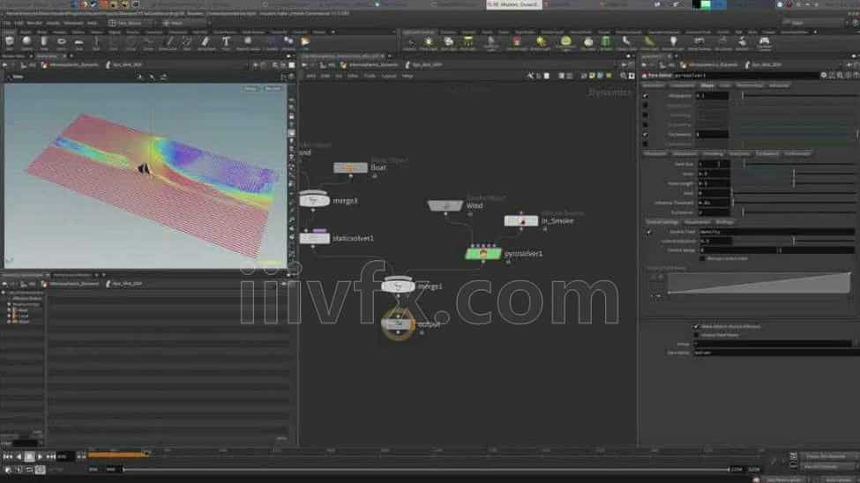Click the Dissipation value field
Image resolution: width=860 pixels, height=483 pixels.
coord(712,95)
